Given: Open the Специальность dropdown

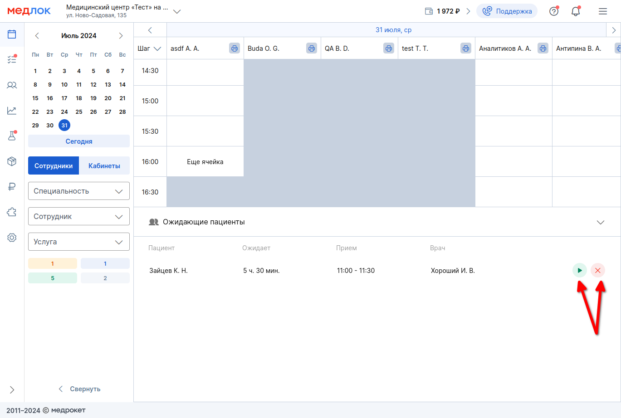Looking at the screenshot, I should (x=79, y=191).
